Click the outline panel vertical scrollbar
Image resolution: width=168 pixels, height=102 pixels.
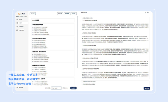tap(78, 42)
